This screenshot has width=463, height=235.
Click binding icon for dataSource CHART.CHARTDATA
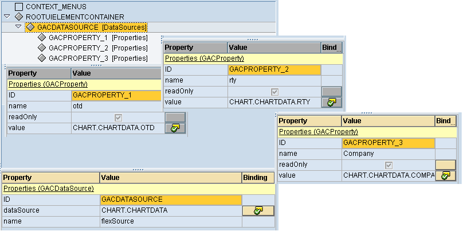point(258,210)
